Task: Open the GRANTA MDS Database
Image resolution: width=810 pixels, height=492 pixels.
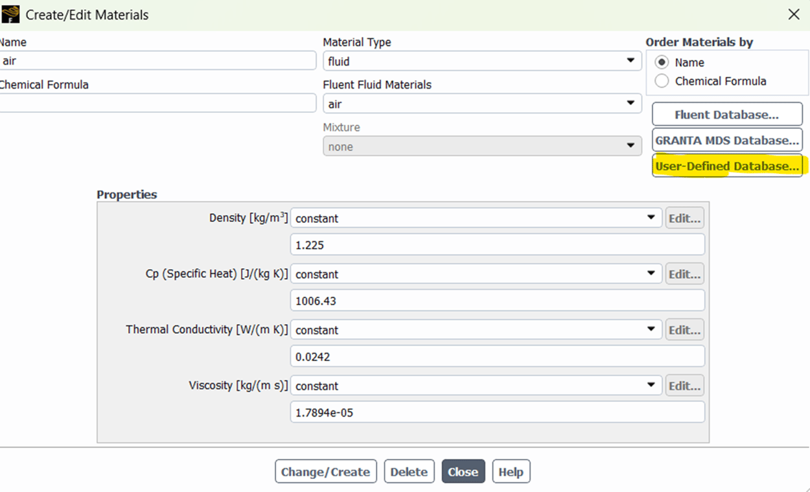Action: (x=726, y=140)
